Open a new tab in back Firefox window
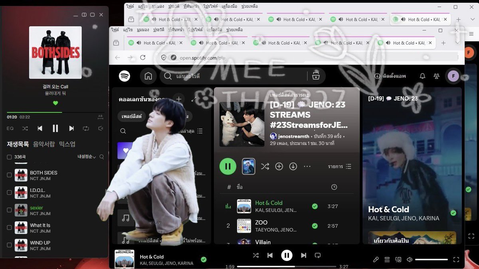Image resolution: width=479 pixels, height=269 pixels. [x=458, y=19]
